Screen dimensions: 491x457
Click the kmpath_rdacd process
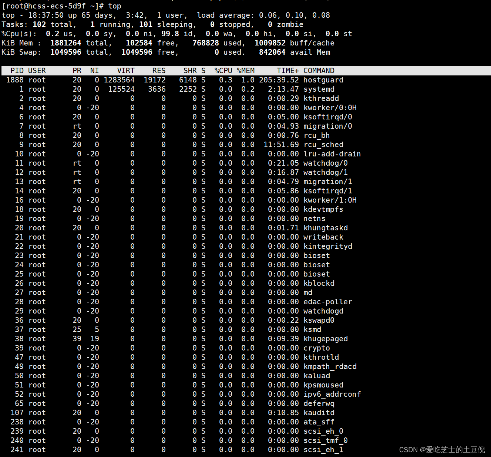(x=330, y=366)
